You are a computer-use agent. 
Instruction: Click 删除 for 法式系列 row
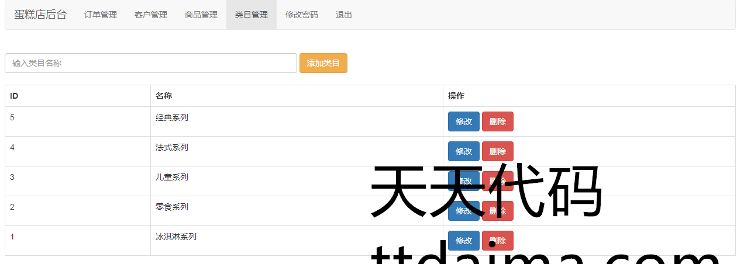pos(497,151)
